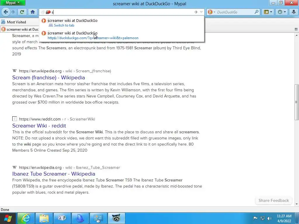
Task: Open File Explorer from the taskbar
Action: 44,218
